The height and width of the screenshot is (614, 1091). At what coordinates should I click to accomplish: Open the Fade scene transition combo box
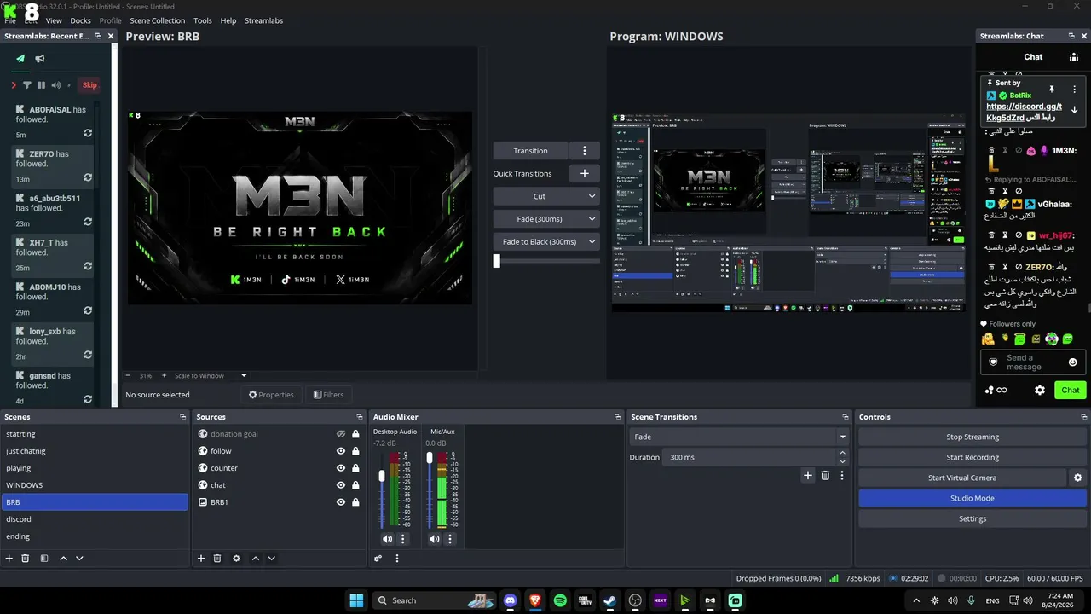pyautogui.click(x=739, y=437)
